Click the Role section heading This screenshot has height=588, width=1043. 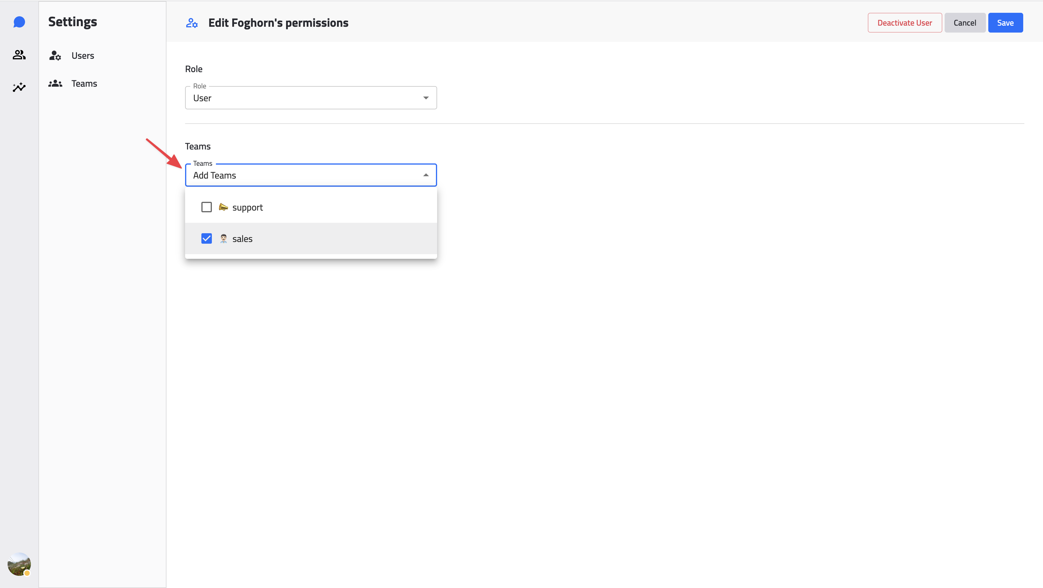194,69
